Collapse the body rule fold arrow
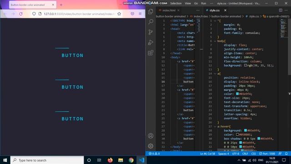This screenshot has height=164, width=291. pos(215,41)
